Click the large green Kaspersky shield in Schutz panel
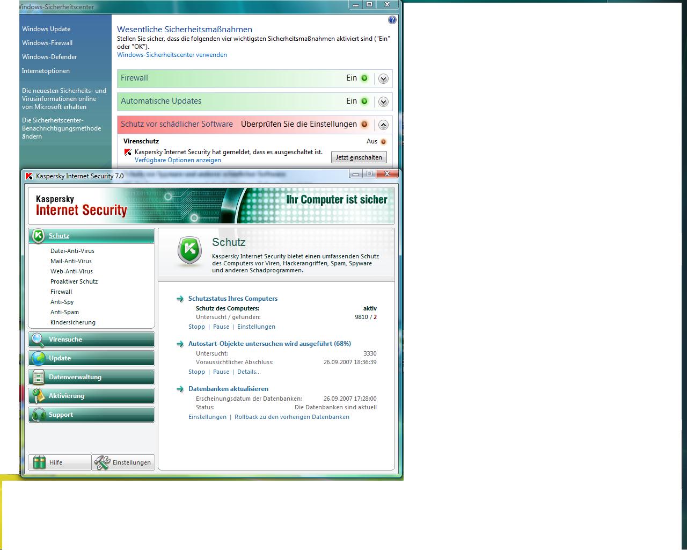 pos(189,251)
